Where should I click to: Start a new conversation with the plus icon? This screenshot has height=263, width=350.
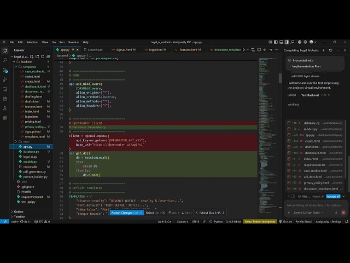pos(323,50)
